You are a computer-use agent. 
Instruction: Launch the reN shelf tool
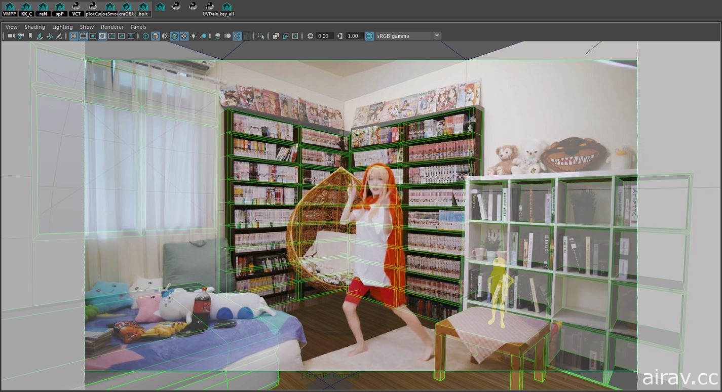coord(43,9)
